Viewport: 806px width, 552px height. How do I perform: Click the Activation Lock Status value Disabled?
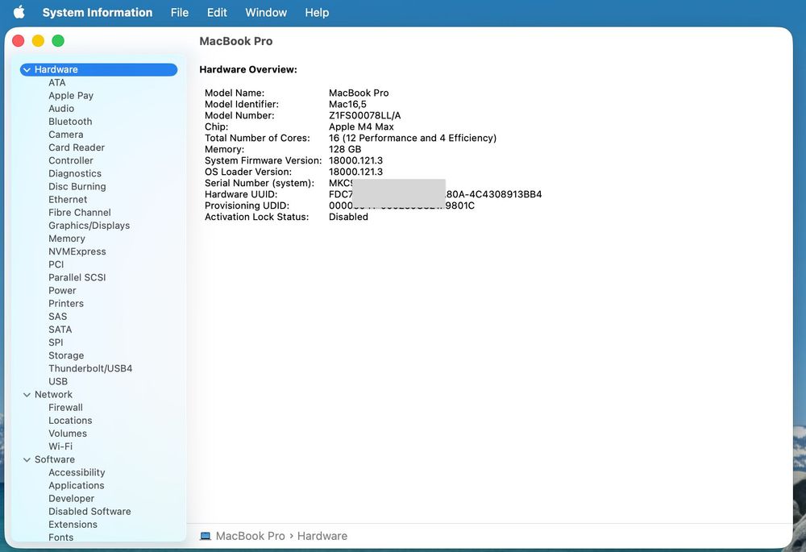(348, 217)
